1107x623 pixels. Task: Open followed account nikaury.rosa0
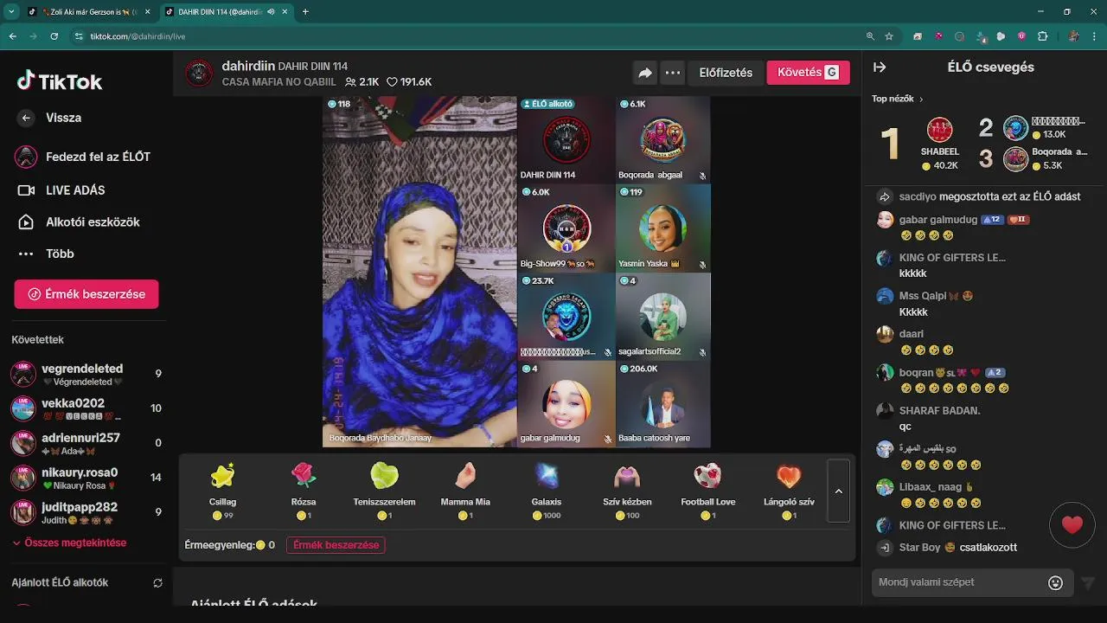[86, 478]
